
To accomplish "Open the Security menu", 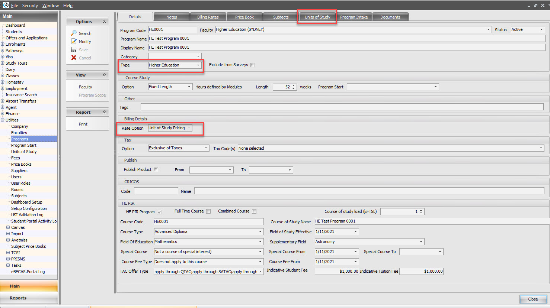I will tap(30, 6).
